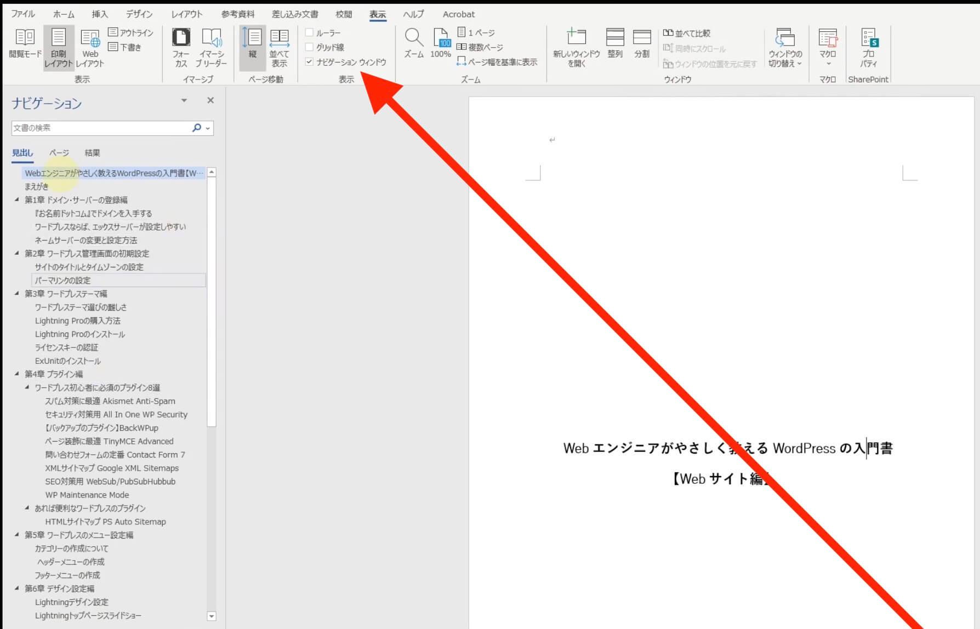Viewport: 980px width, 629px height.
Task: Enable the ルーラー checkbox
Action: point(310,33)
